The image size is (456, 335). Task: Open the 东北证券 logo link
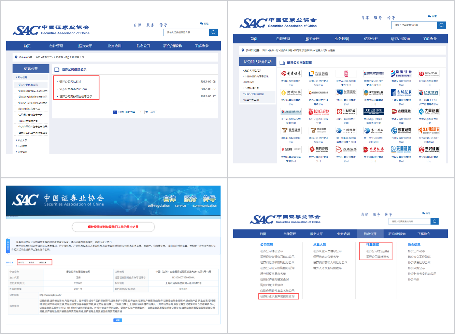pyautogui.click(x=401, y=130)
